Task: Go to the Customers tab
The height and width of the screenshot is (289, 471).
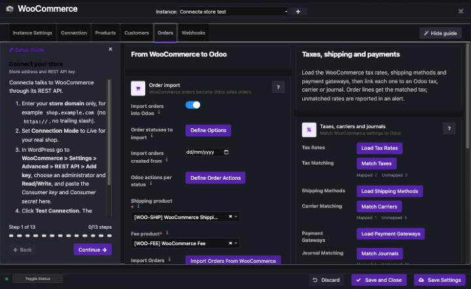Action: tap(137, 33)
